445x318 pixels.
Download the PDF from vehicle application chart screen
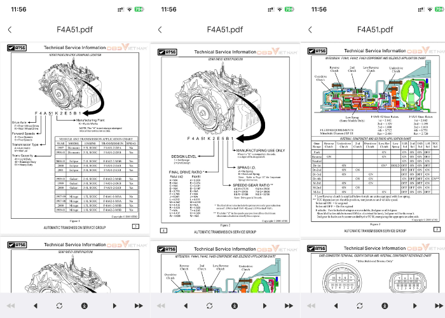tap(85, 306)
